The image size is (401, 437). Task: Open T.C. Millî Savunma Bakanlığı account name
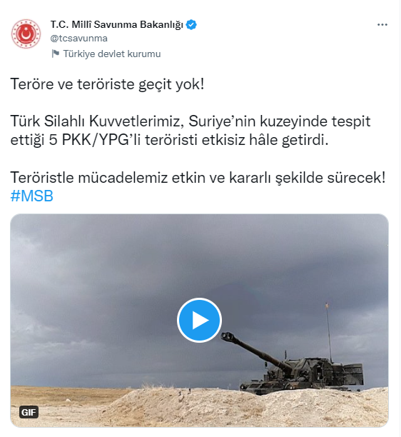click(x=117, y=24)
